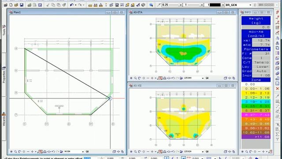Click the Sigma sum icon in right toolbar
The image size is (282, 159).
click(277, 134)
